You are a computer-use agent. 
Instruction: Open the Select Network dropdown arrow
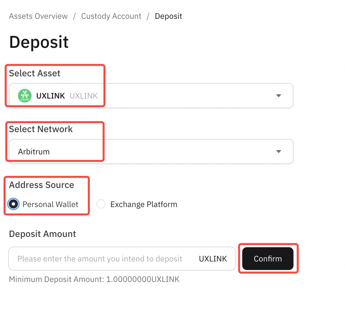tap(279, 152)
